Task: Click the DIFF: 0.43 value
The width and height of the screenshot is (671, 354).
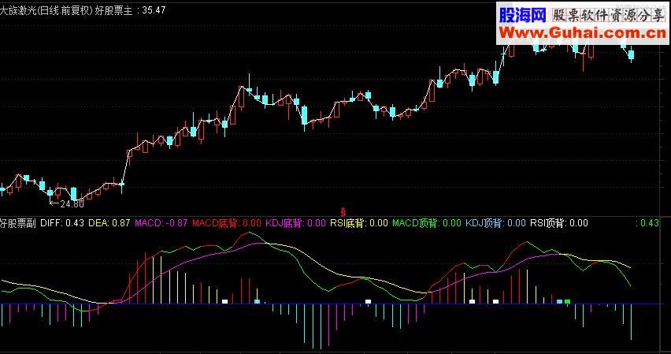Action: coord(62,223)
